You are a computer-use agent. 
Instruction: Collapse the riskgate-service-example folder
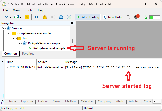(8, 33)
